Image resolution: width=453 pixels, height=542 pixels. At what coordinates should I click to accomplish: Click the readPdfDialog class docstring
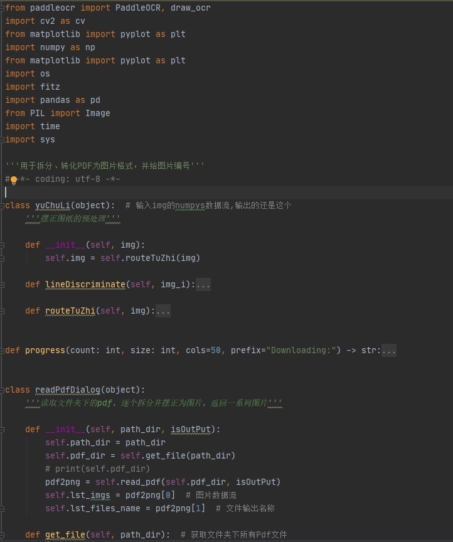click(x=154, y=403)
